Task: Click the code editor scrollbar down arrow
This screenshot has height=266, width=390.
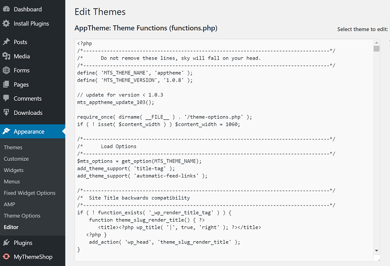Action: click(x=376, y=251)
